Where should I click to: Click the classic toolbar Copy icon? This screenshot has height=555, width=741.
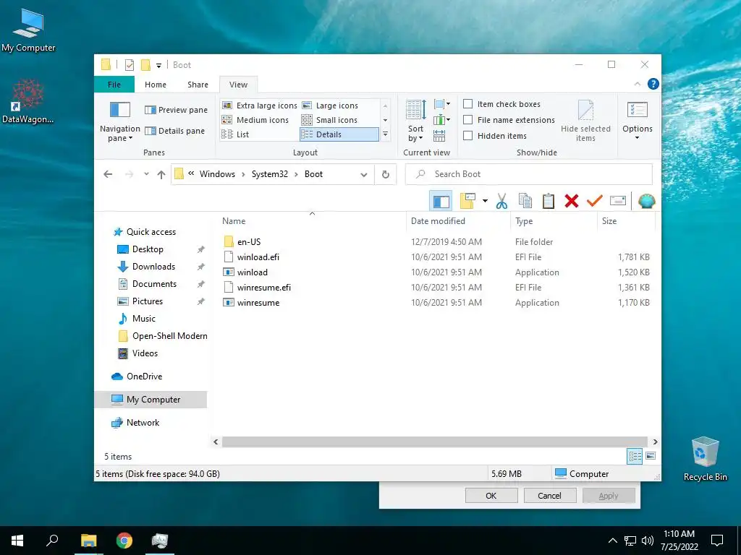coord(525,202)
